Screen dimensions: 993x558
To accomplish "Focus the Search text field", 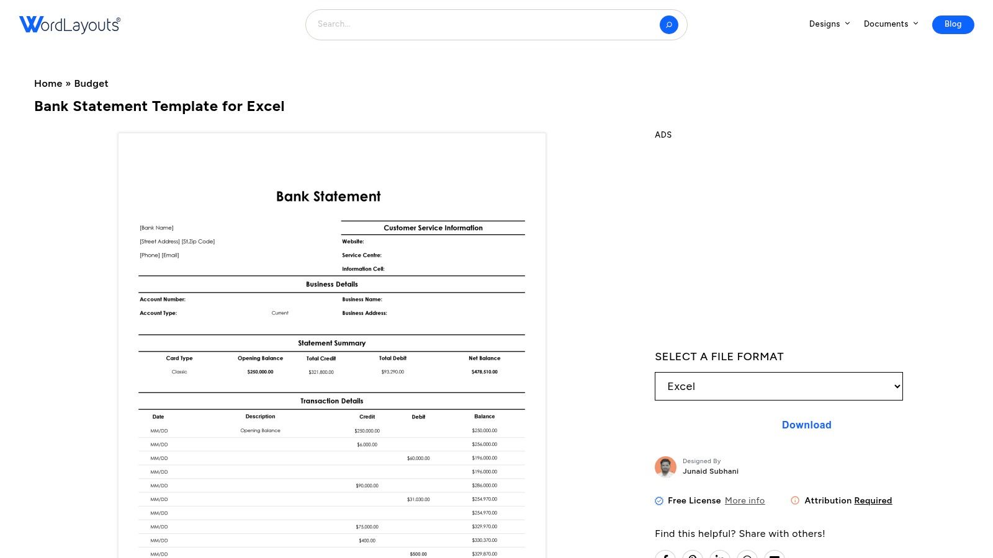I will click(484, 24).
